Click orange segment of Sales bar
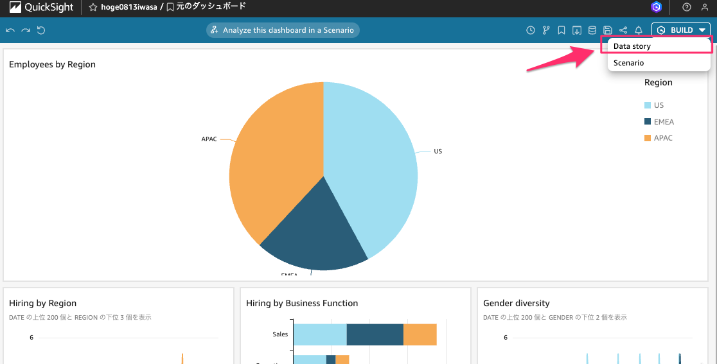The height and width of the screenshot is (364, 717). (x=420, y=334)
